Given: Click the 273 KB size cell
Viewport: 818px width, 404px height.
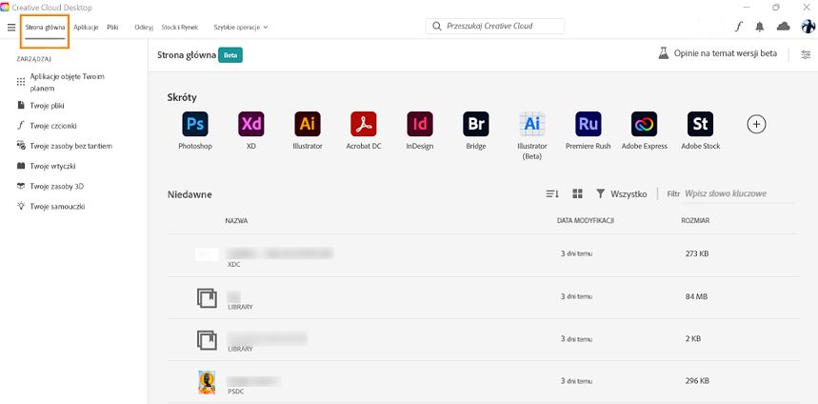Looking at the screenshot, I should click(x=696, y=253).
